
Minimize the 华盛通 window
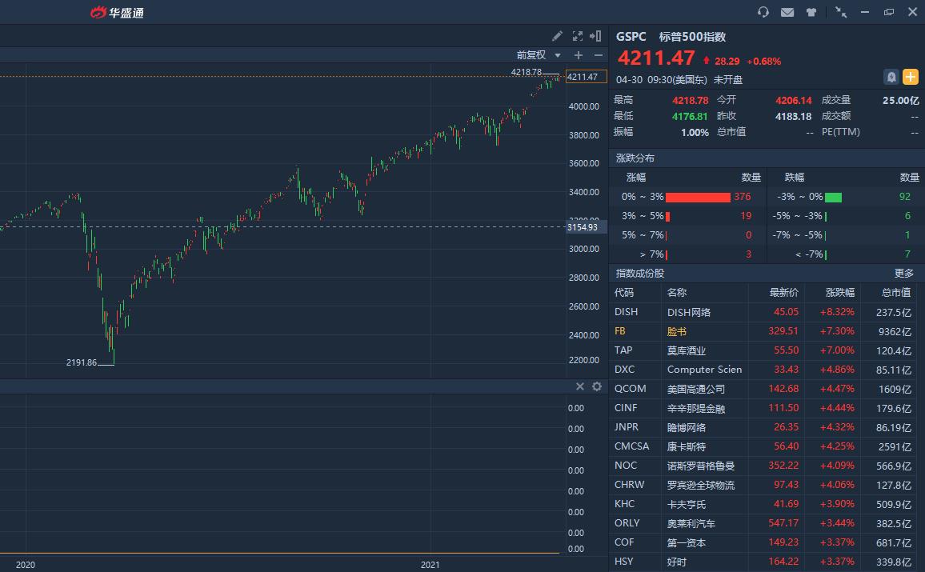(x=865, y=12)
